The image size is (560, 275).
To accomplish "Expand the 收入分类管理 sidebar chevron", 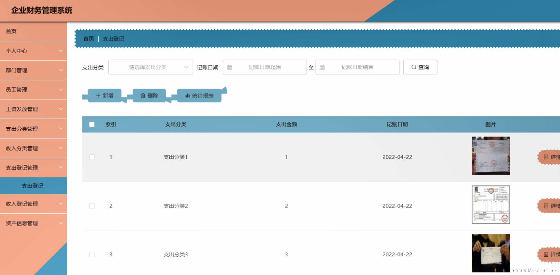I will tap(61, 148).
